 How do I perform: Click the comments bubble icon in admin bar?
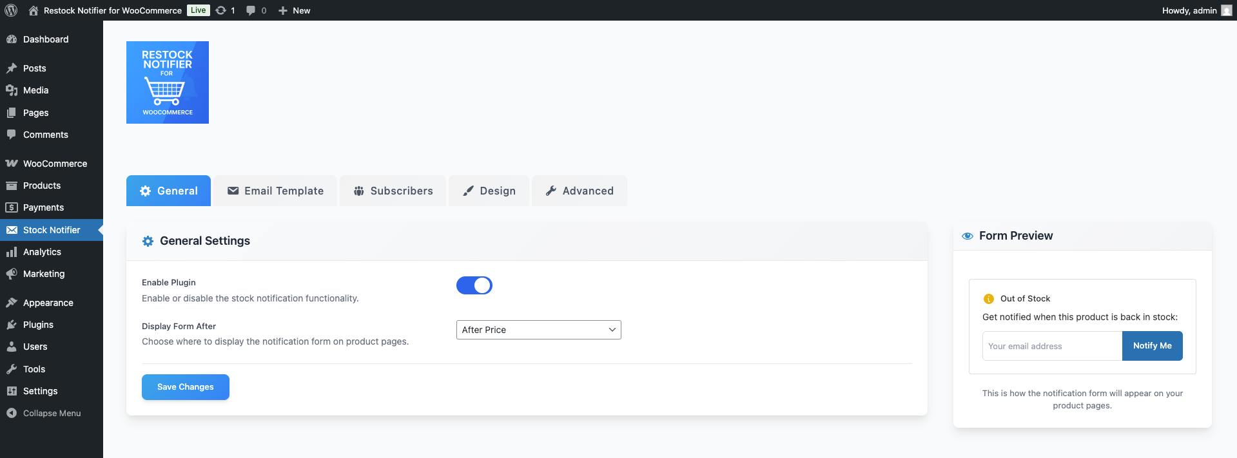tap(251, 10)
